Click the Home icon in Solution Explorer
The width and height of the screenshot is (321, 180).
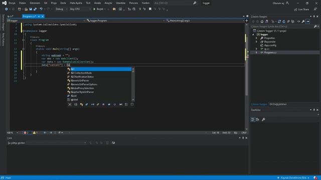tap(262, 21)
